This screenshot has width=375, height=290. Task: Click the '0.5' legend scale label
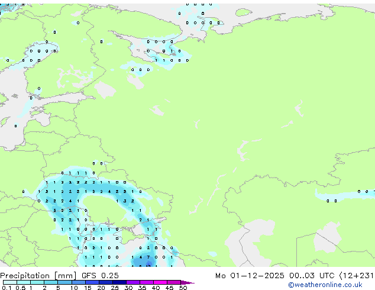click(x=20, y=288)
